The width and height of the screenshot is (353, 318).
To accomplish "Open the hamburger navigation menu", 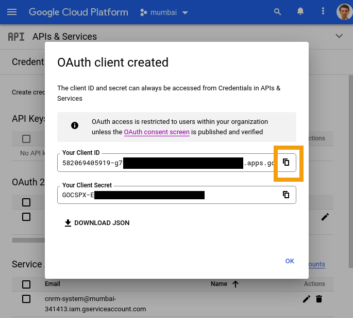I will tap(12, 12).
